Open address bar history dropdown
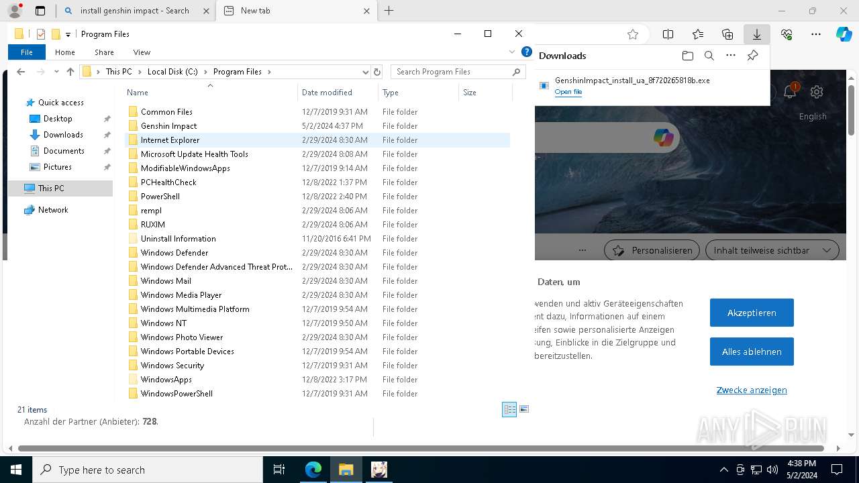Screen dimensions: 859x483 point(365,72)
